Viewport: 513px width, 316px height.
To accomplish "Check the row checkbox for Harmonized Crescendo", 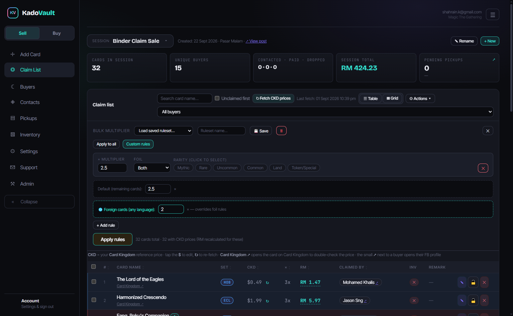I will click(x=94, y=300).
